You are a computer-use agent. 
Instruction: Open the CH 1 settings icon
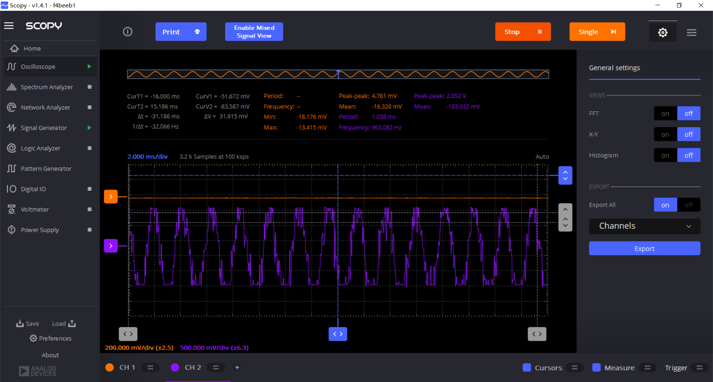(x=150, y=367)
